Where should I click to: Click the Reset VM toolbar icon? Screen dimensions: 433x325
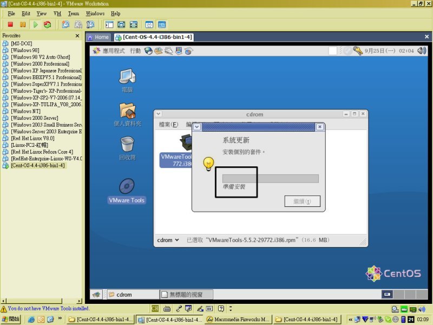(48, 24)
